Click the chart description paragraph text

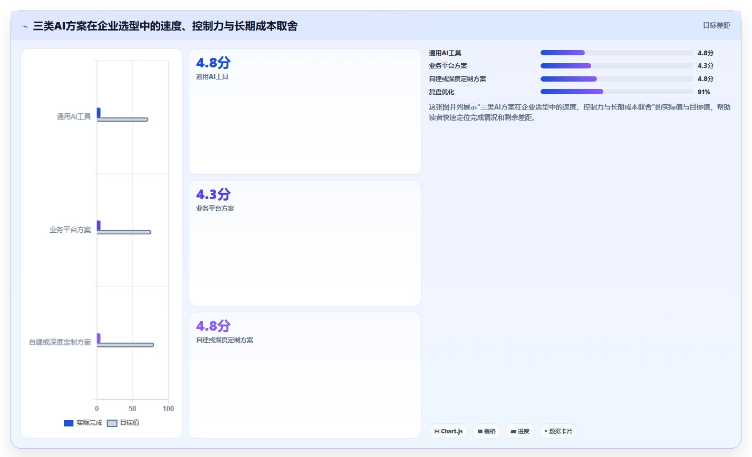(x=580, y=112)
